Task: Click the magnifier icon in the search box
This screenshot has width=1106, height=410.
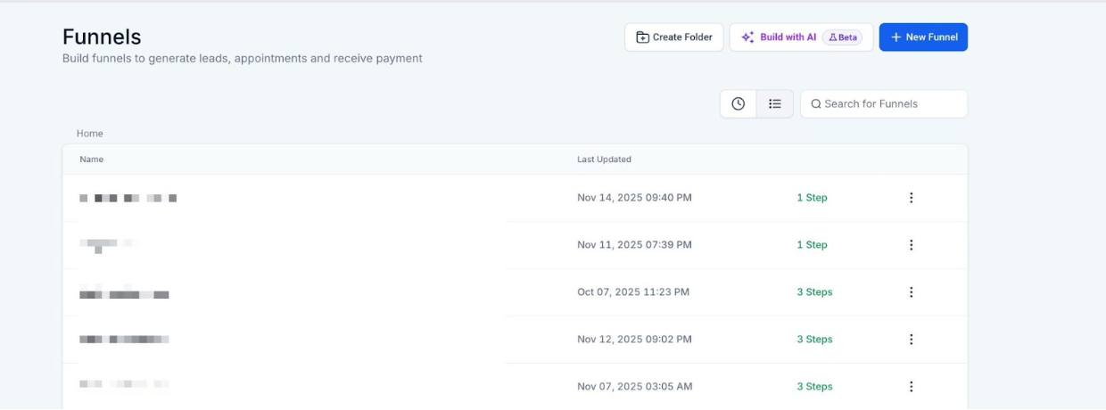Action: point(815,104)
